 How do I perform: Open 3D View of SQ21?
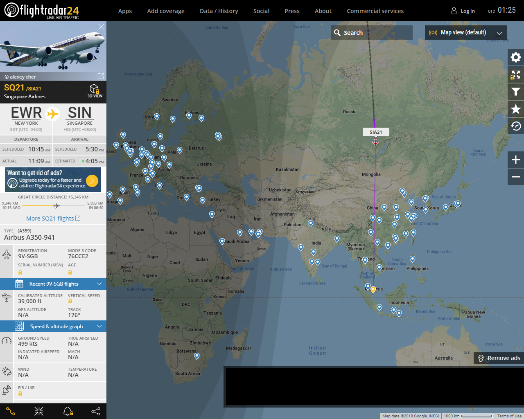pos(95,91)
